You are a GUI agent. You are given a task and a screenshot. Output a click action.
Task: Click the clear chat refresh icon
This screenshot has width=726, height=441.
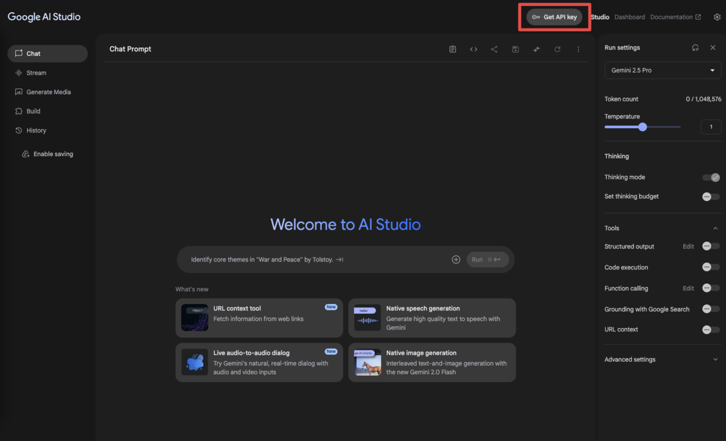point(557,50)
